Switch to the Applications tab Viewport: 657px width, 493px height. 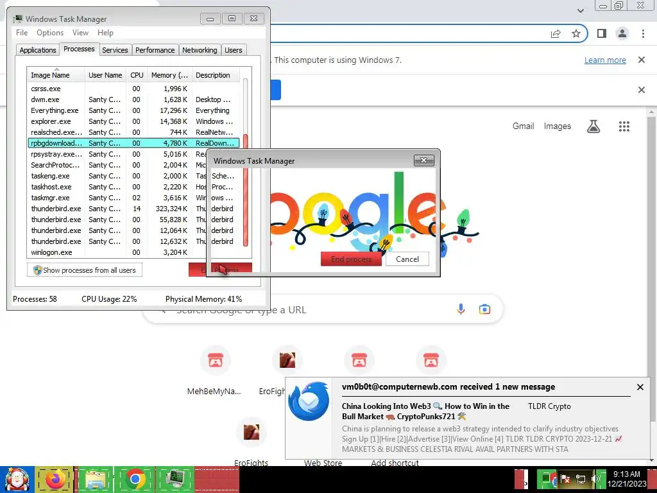pos(38,50)
